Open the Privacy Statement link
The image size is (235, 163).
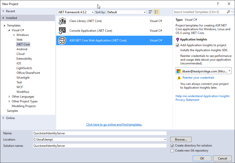coord(187,100)
